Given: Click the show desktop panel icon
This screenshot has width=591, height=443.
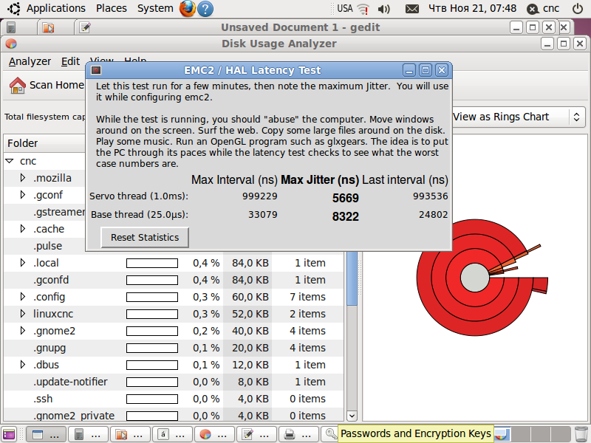Looking at the screenshot, I should [9, 434].
